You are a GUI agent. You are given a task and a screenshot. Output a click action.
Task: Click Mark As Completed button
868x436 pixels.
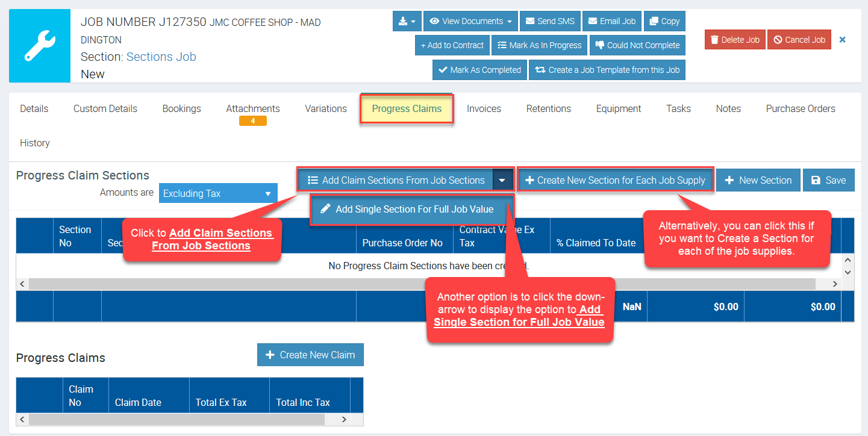pyautogui.click(x=479, y=70)
